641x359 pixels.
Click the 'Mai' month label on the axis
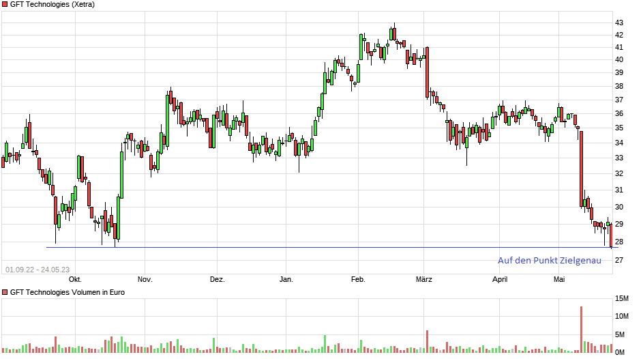point(559,280)
